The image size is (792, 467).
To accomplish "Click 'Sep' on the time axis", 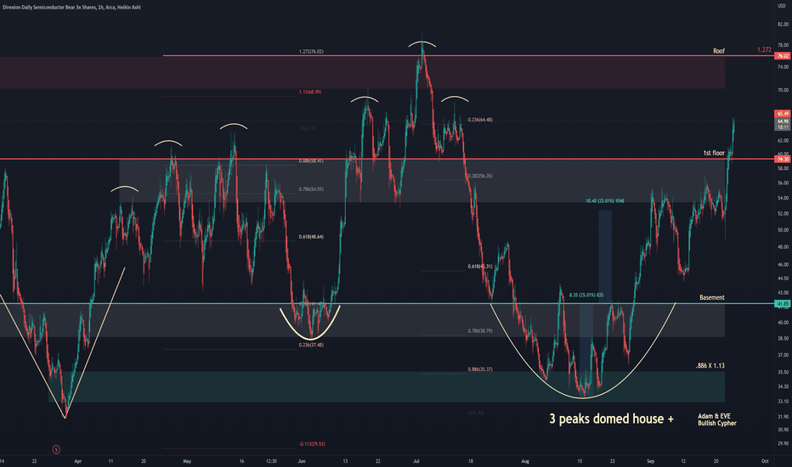I will [x=651, y=461].
